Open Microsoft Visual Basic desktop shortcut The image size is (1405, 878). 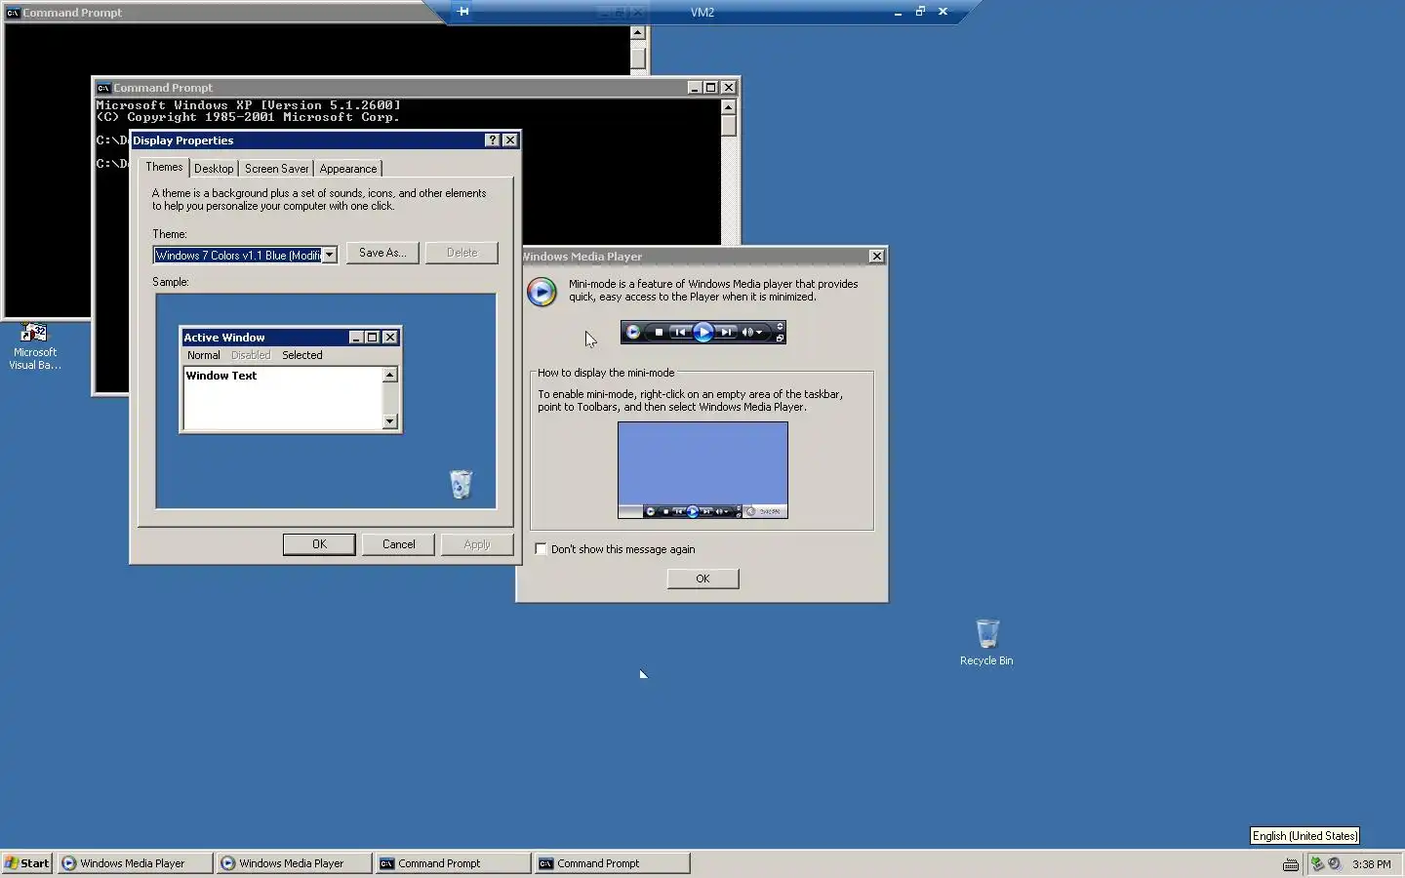point(35,346)
